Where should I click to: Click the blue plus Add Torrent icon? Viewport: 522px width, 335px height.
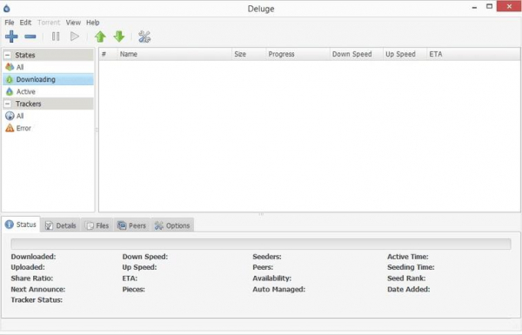pos(11,37)
